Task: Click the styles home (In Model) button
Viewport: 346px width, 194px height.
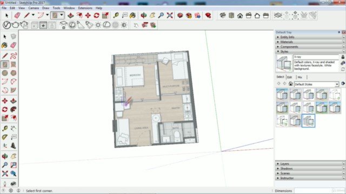Action: [291, 84]
